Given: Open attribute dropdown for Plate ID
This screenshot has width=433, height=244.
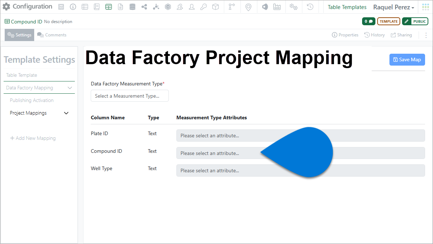Looking at the screenshot, I should (301, 136).
